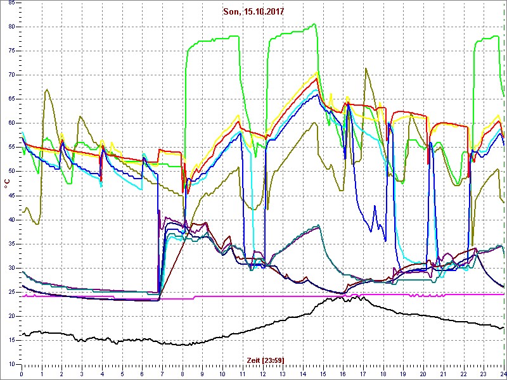
Task: Click hour 0 label on the time axis
Action: pyautogui.click(x=22, y=374)
